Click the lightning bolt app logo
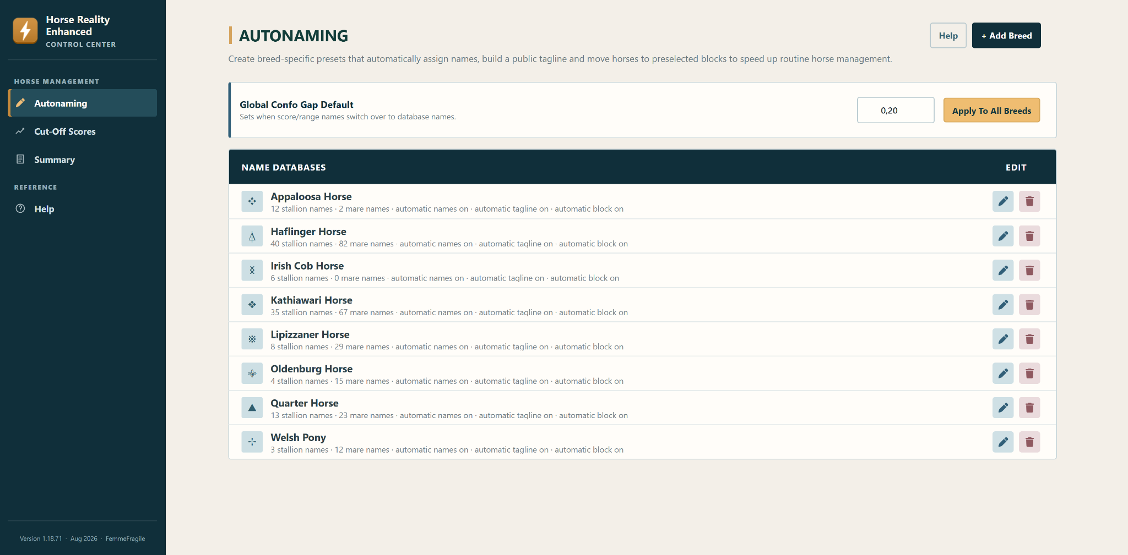Image resolution: width=1128 pixels, height=555 pixels. (x=25, y=30)
